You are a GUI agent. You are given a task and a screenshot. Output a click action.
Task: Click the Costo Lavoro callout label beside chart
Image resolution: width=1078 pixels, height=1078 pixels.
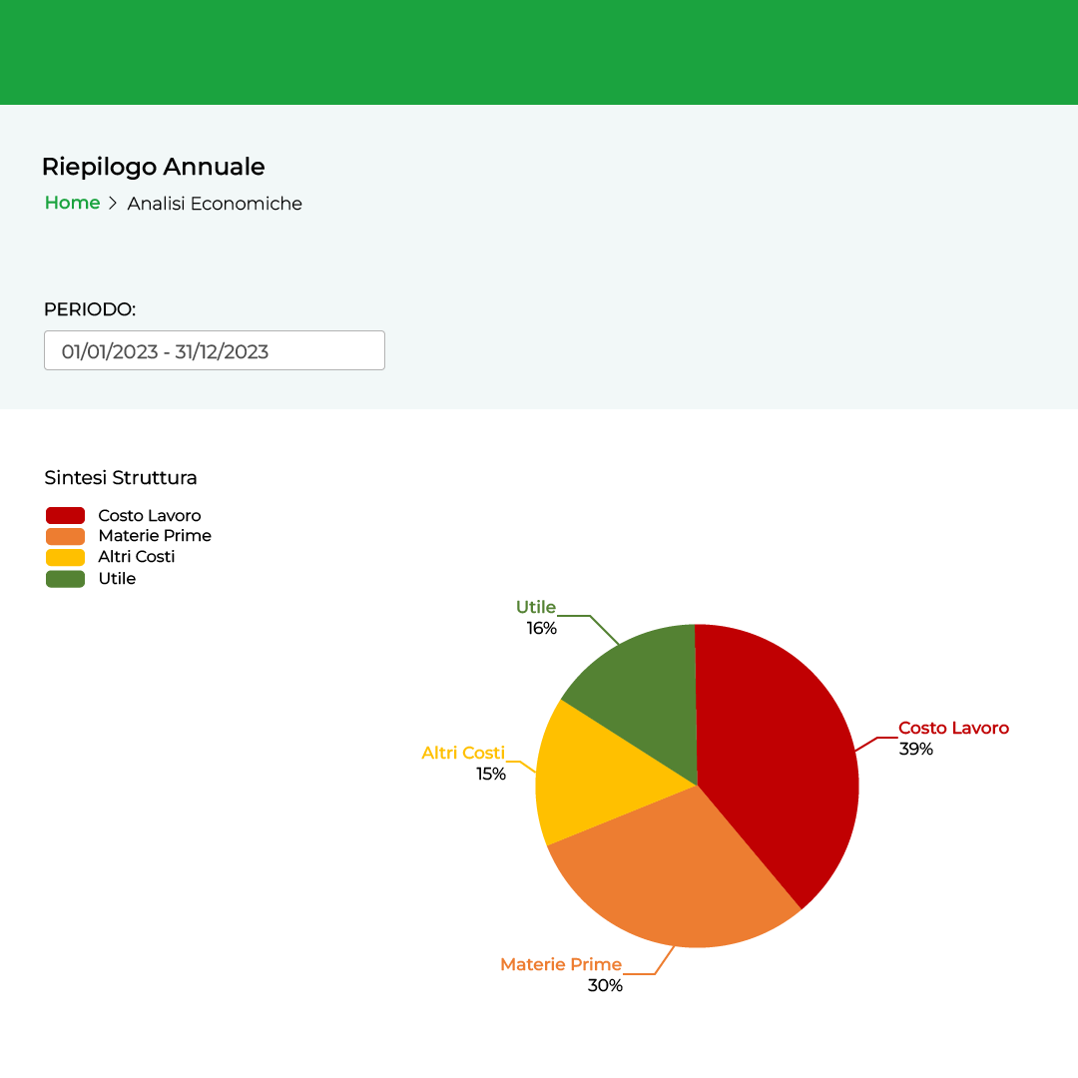953,729
